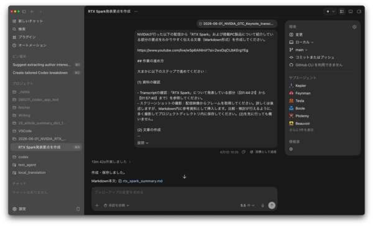Go back with the left arrow icon

click(32, 11)
